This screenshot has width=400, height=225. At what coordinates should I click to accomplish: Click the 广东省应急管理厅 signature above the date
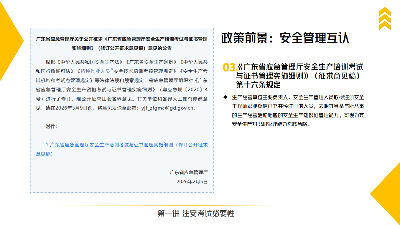(x=189, y=172)
